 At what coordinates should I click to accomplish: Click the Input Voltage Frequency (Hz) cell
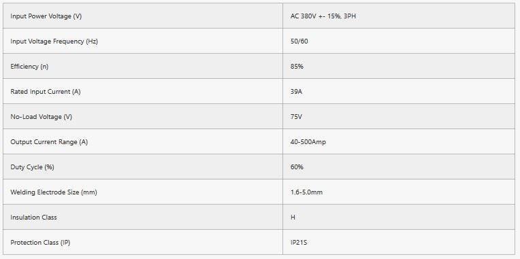(143, 41)
